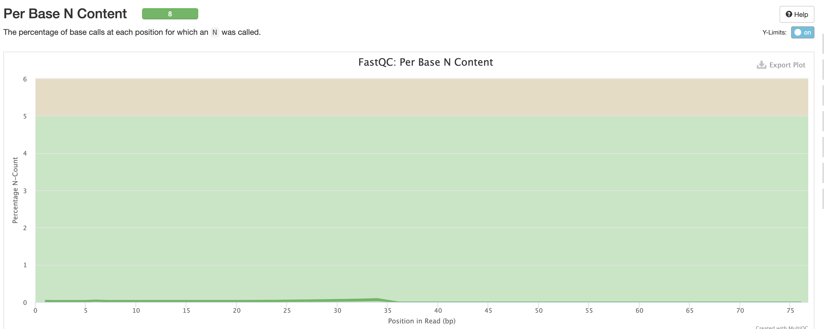The width and height of the screenshot is (824, 329).
Task: Click the Export Plot text link
Action: tap(787, 65)
